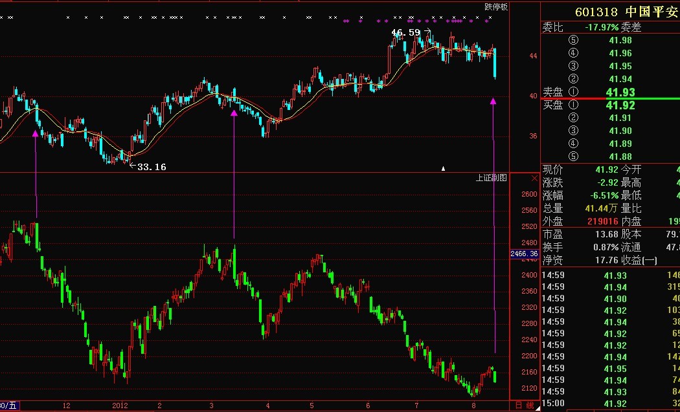Click the small white triangle marker near chart bottom

click(444, 169)
